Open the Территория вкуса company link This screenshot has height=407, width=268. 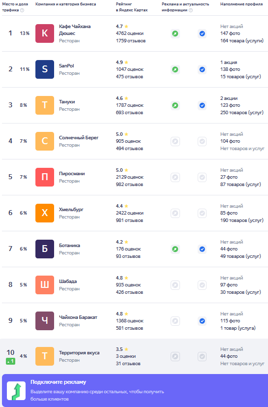point(79,353)
